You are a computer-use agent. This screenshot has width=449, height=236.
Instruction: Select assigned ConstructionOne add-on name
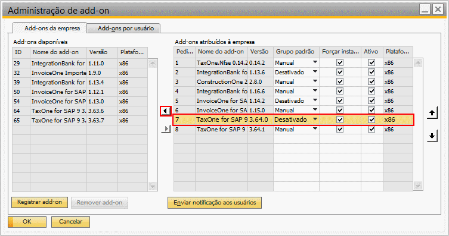[222, 81]
